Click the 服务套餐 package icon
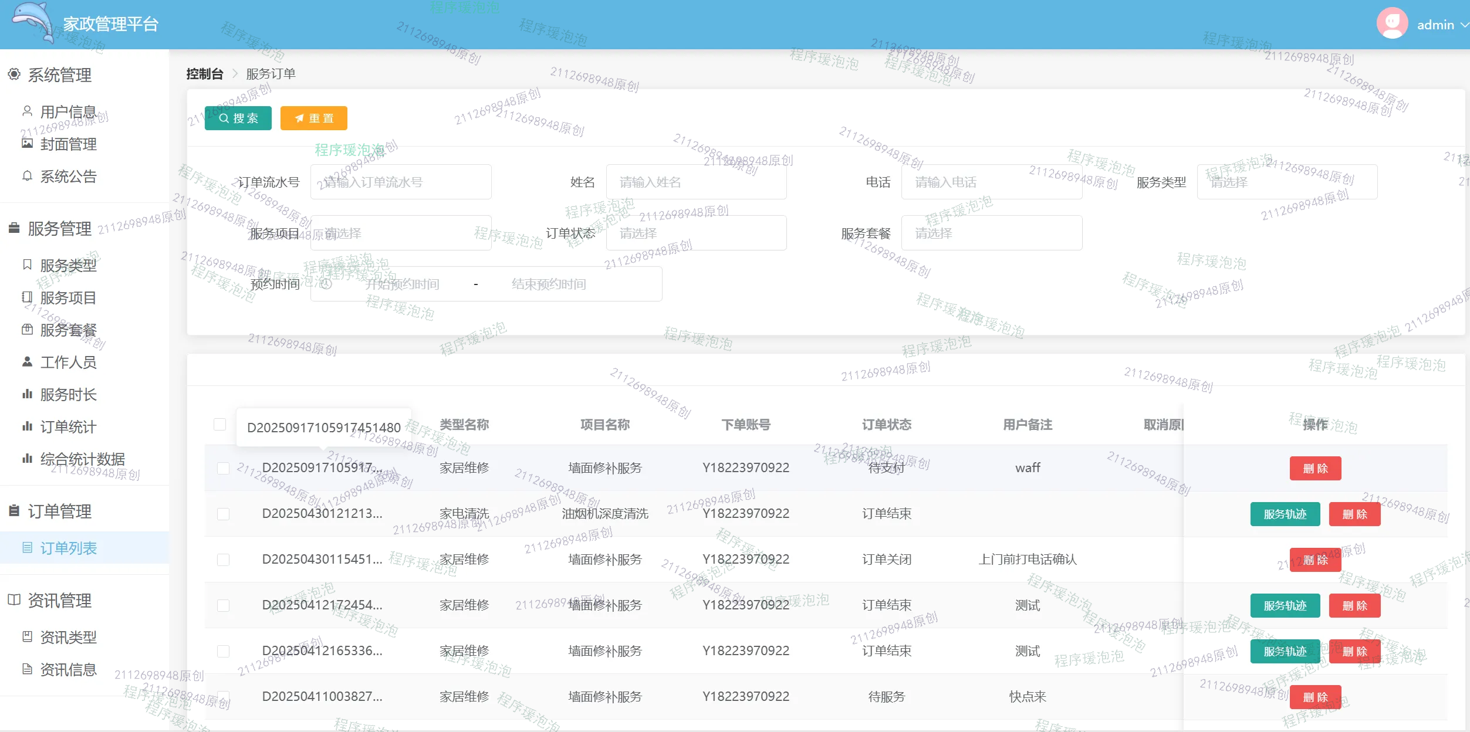The height and width of the screenshot is (732, 1470). pyautogui.click(x=27, y=329)
